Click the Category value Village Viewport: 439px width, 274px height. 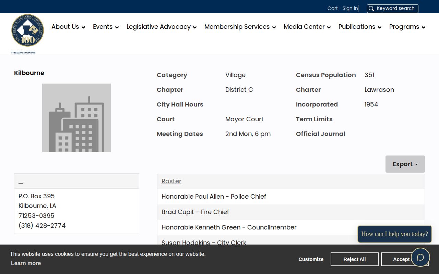point(236,75)
